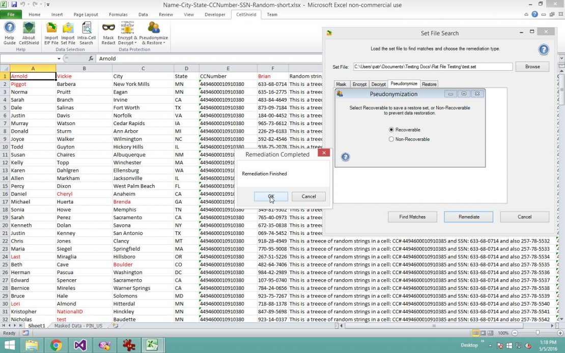Save workbook from Quick Access Toolbar

tap(14, 5)
